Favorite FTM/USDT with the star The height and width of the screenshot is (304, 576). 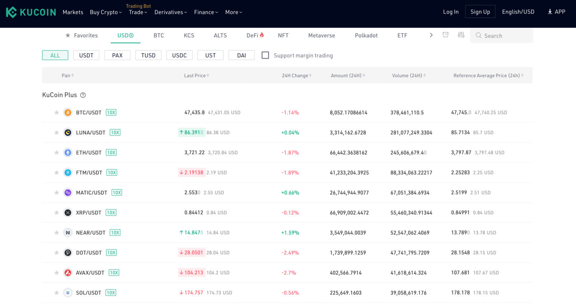pyautogui.click(x=57, y=173)
